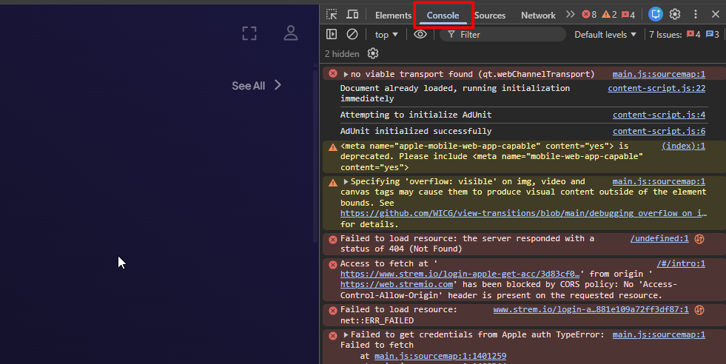Show more tabs with the double-chevron

570,15
